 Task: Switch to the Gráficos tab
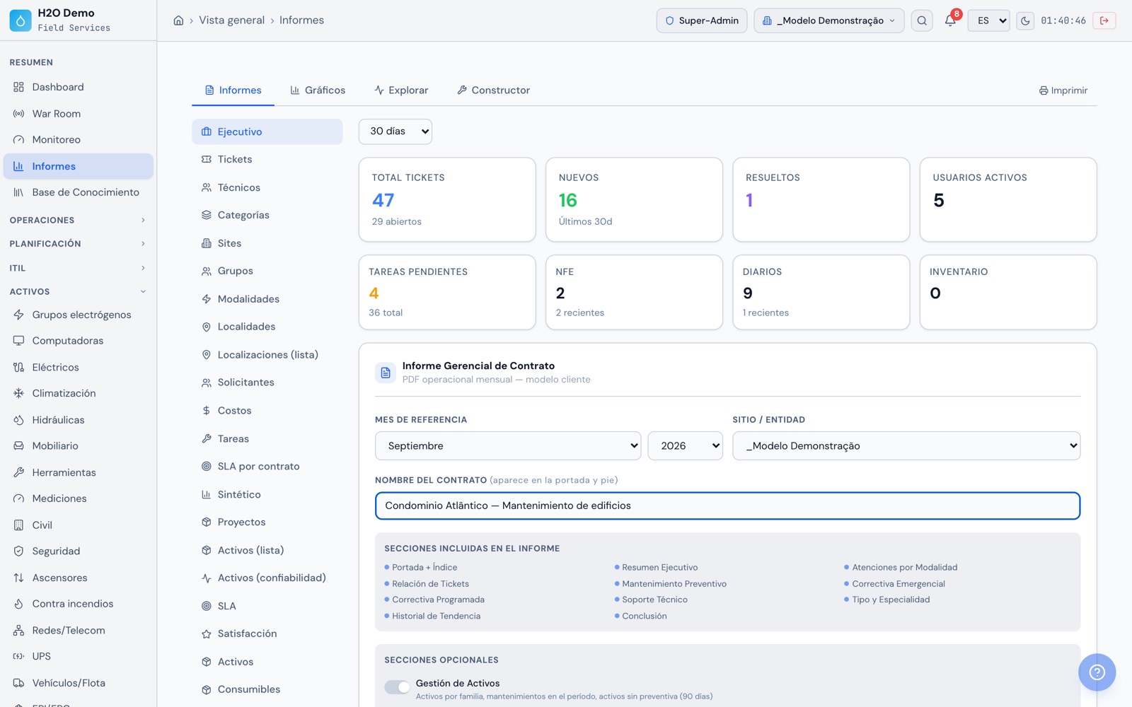318,90
